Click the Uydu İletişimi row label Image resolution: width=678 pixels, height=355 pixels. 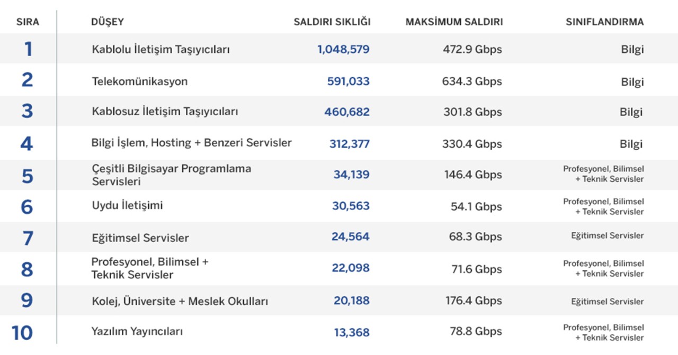[x=127, y=205]
